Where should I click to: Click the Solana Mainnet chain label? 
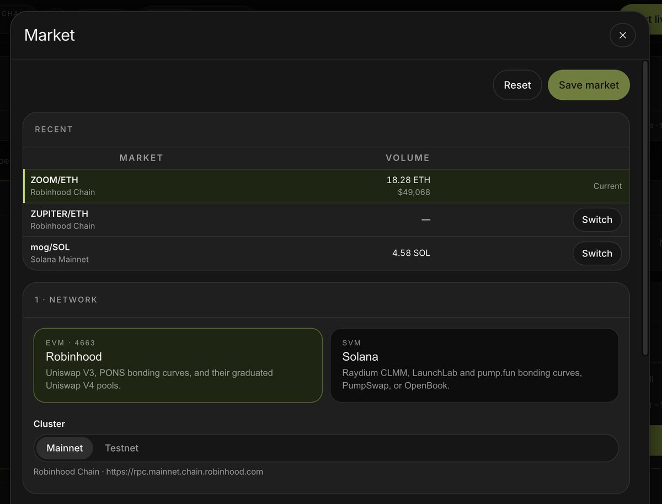pyautogui.click(x=60, y=259)
